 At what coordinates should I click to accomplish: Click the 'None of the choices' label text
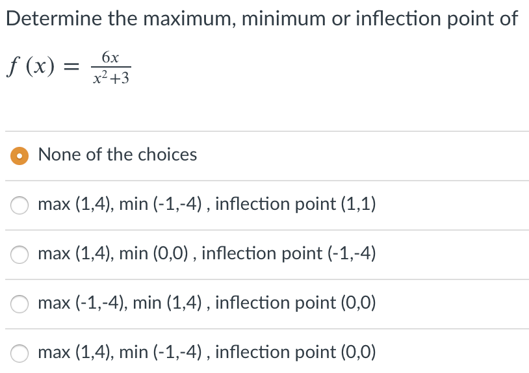pos(118,155)
